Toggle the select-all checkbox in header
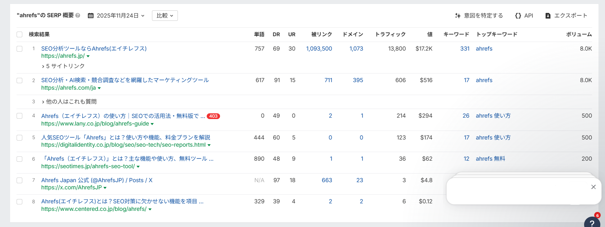The height and width of the screenshot is (227, 605). (x=19, y=34)
